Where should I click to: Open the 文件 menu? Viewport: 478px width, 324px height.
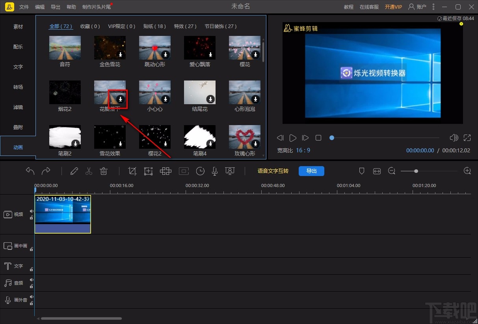24,7
